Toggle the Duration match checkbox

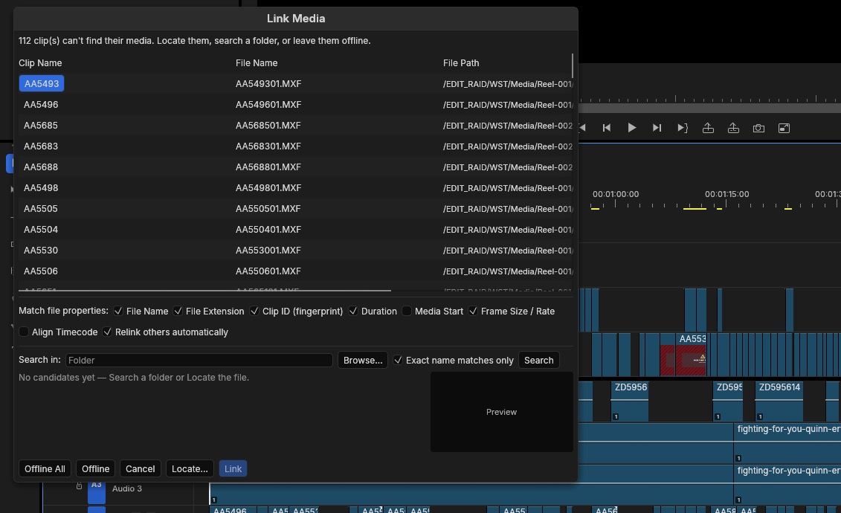point(353,311)
